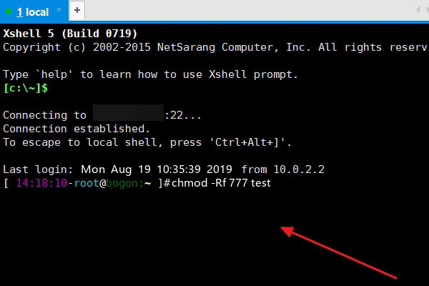Viewport: 429px width, 286px height.
Task: Open a new tab with the plus button
Action: 77,11
